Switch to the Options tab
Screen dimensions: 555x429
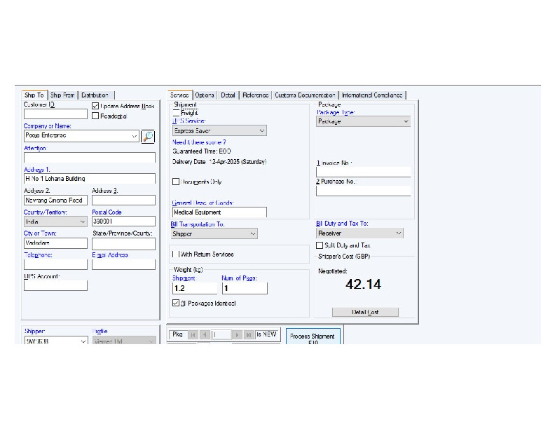tap(205, 95)
